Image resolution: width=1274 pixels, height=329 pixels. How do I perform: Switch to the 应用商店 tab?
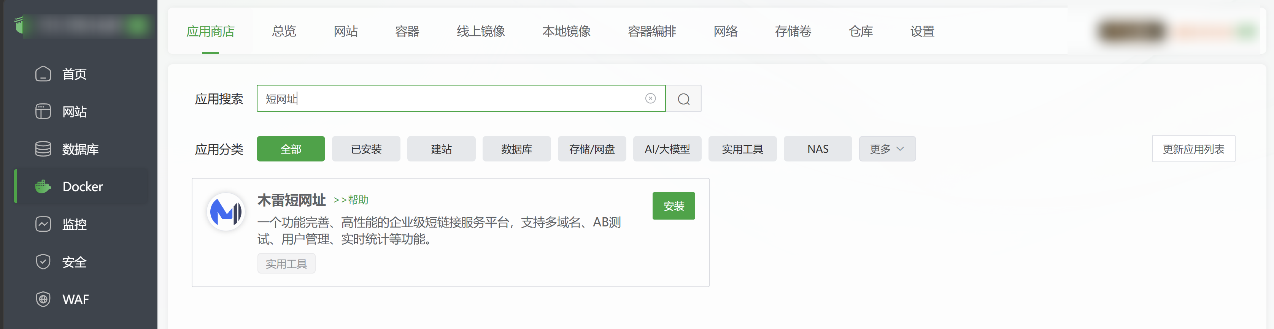coord(210,32)
